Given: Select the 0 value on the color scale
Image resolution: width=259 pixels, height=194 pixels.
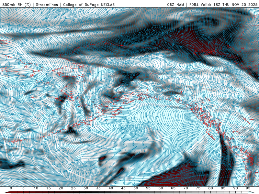Looking at the screenshot, I should [11, 188].
